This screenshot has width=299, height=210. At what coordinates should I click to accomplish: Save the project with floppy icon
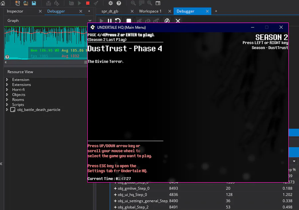[34, 3]
